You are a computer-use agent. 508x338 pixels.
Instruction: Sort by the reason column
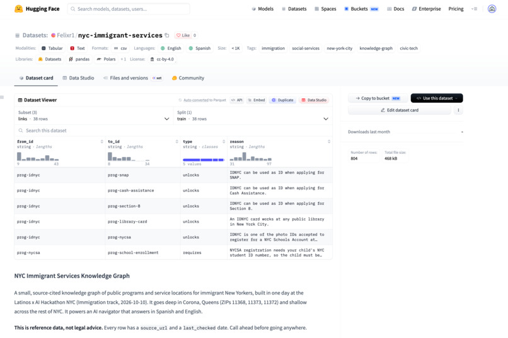(x=329, y=142)
